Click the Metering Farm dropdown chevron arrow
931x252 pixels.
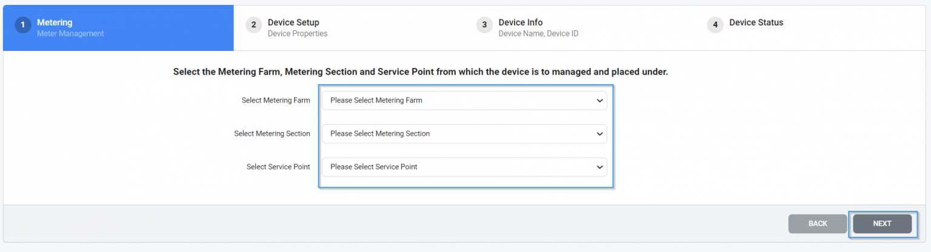(599, 101)
